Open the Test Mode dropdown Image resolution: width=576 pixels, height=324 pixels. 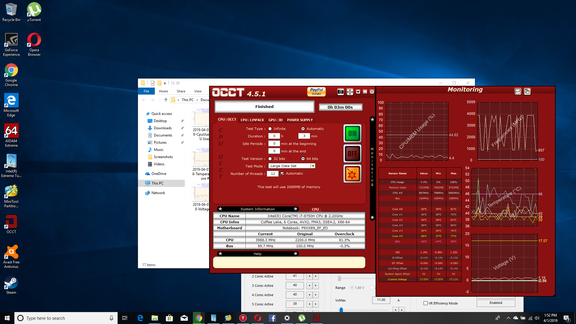(313, 166)
